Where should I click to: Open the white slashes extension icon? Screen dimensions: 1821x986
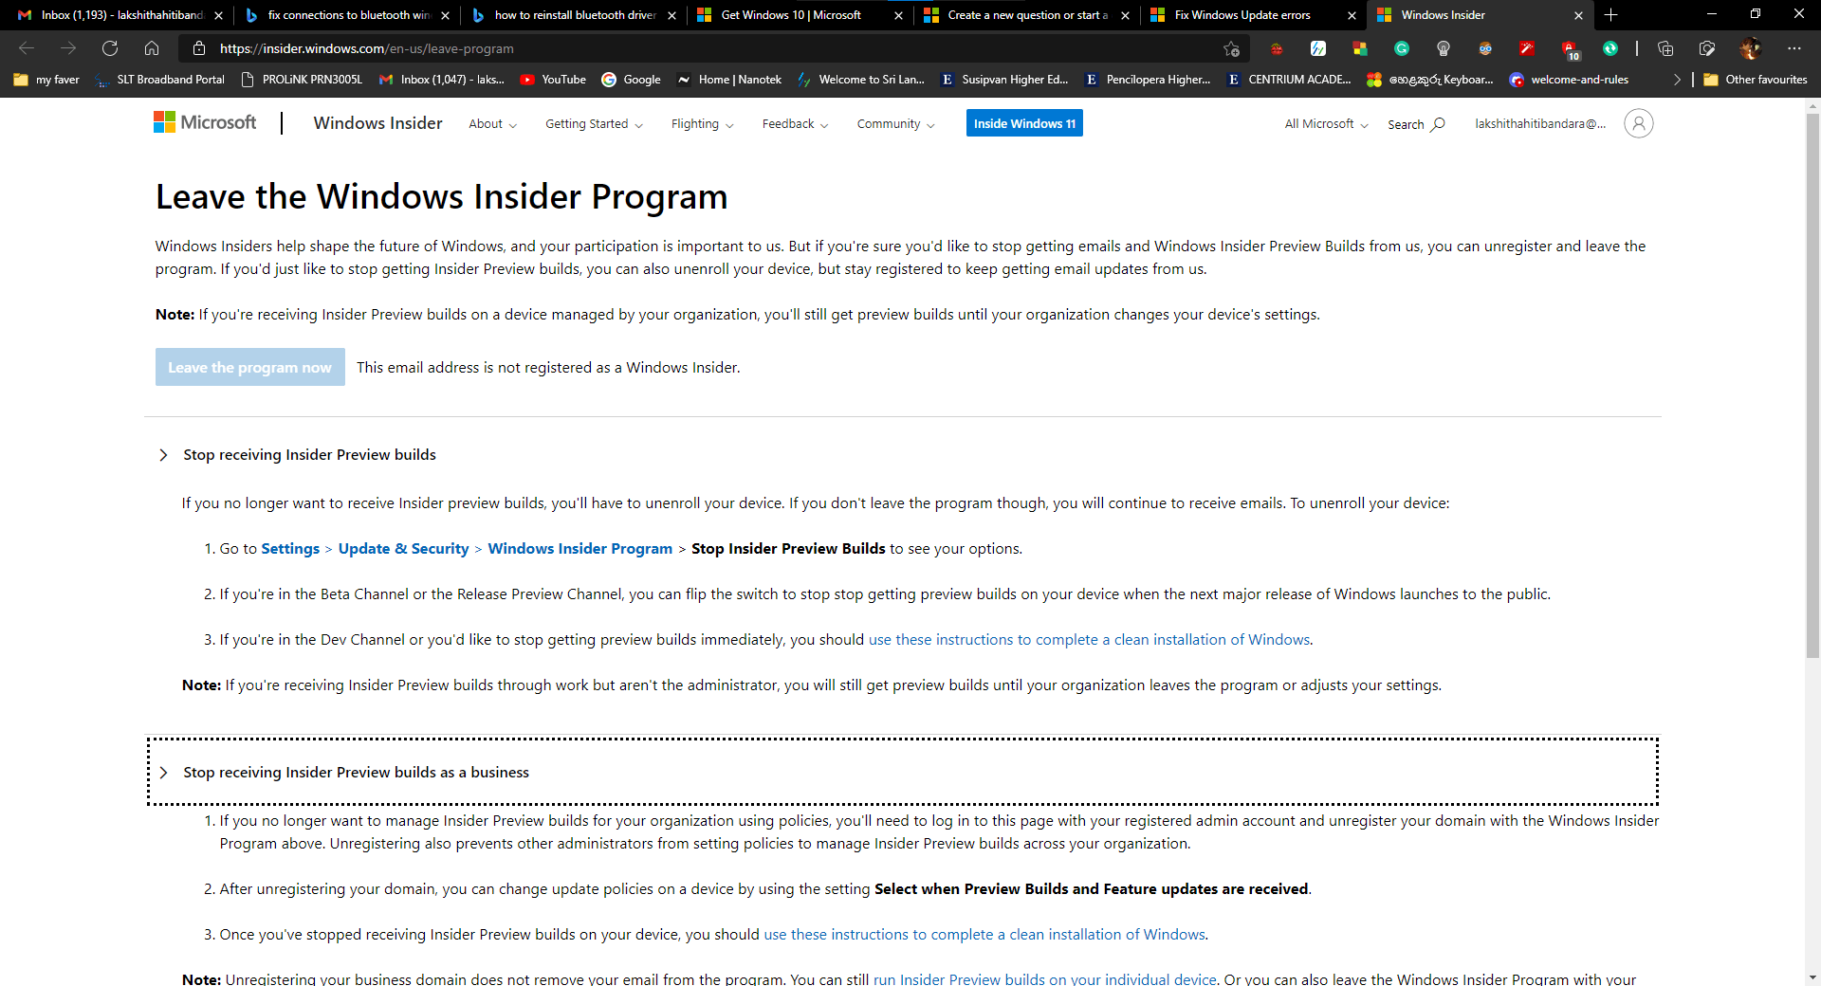1318,48
